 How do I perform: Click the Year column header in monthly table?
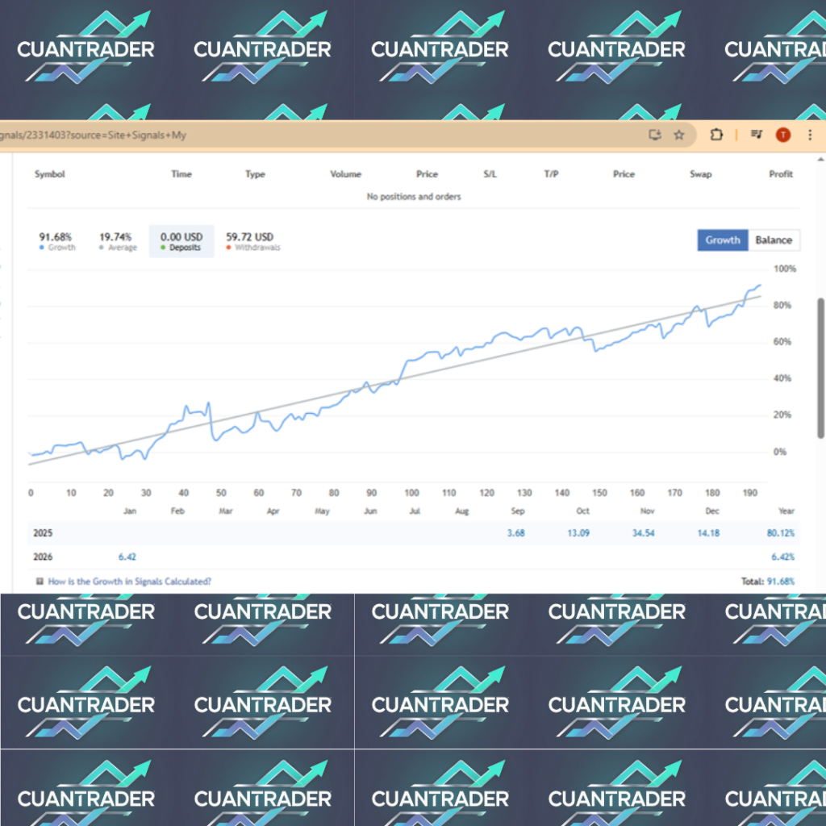point(786,511)
